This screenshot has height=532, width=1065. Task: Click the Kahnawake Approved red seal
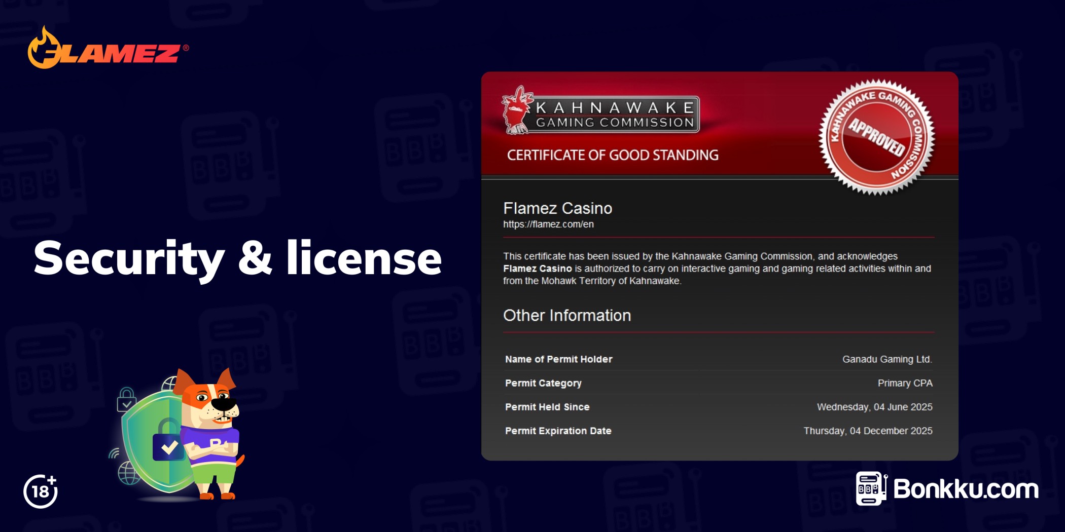[x=877, y=137]
